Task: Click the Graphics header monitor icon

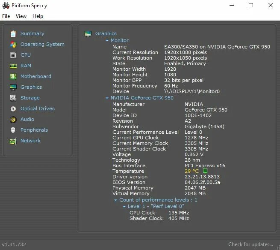Action: (88, 34)
